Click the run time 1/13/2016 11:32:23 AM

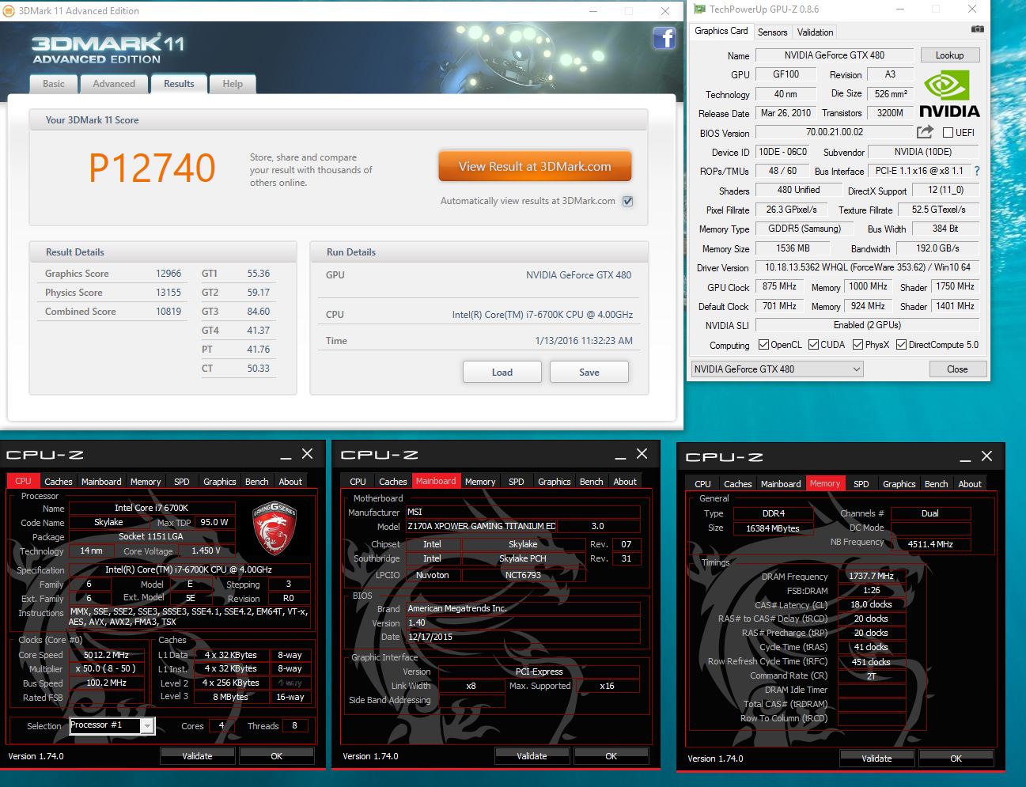[584, 341]
